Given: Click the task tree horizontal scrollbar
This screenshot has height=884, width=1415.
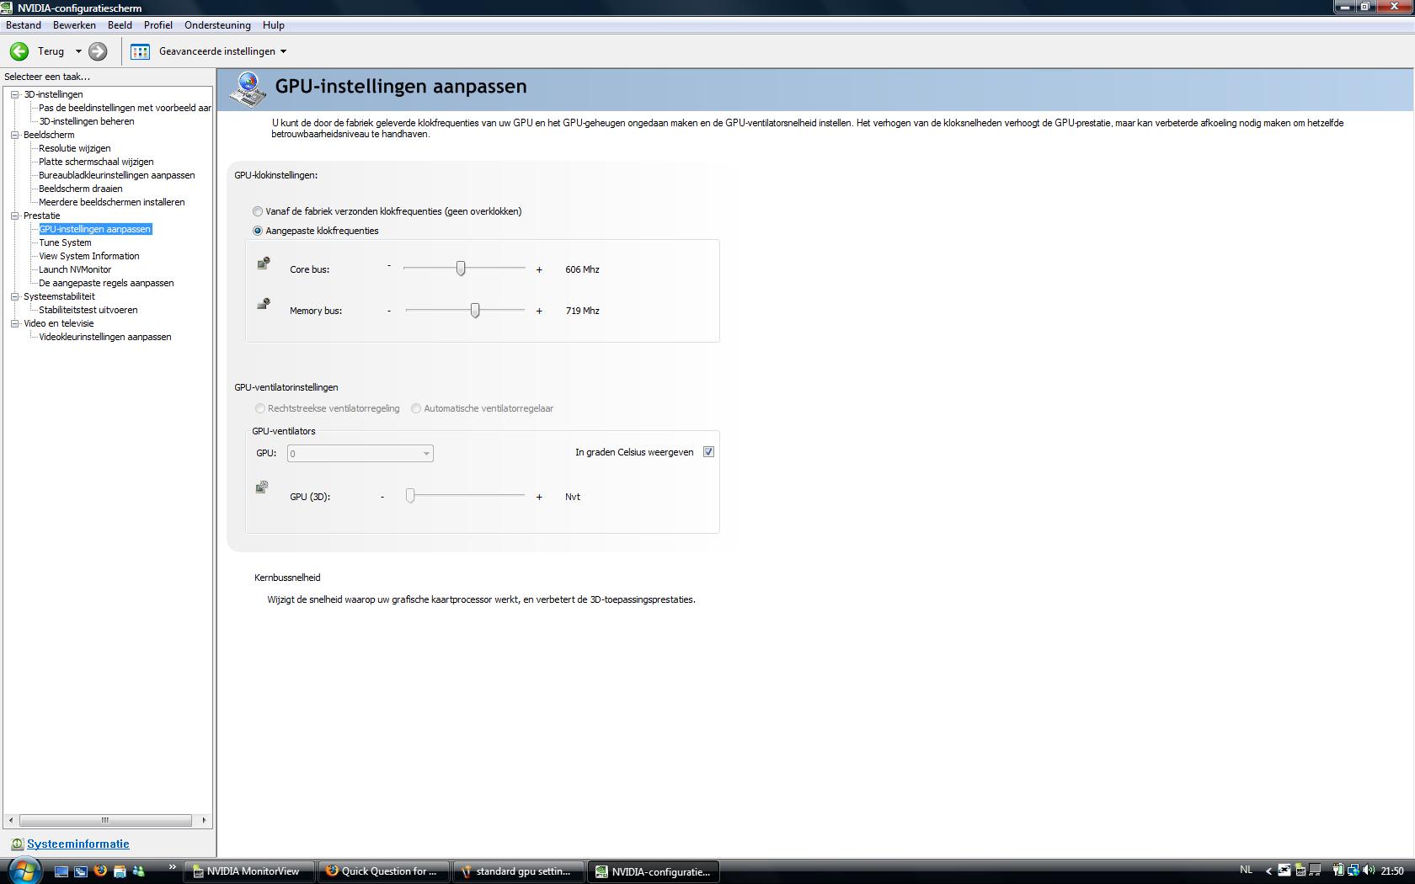Looking at the screenshot, I should (105, 820).
